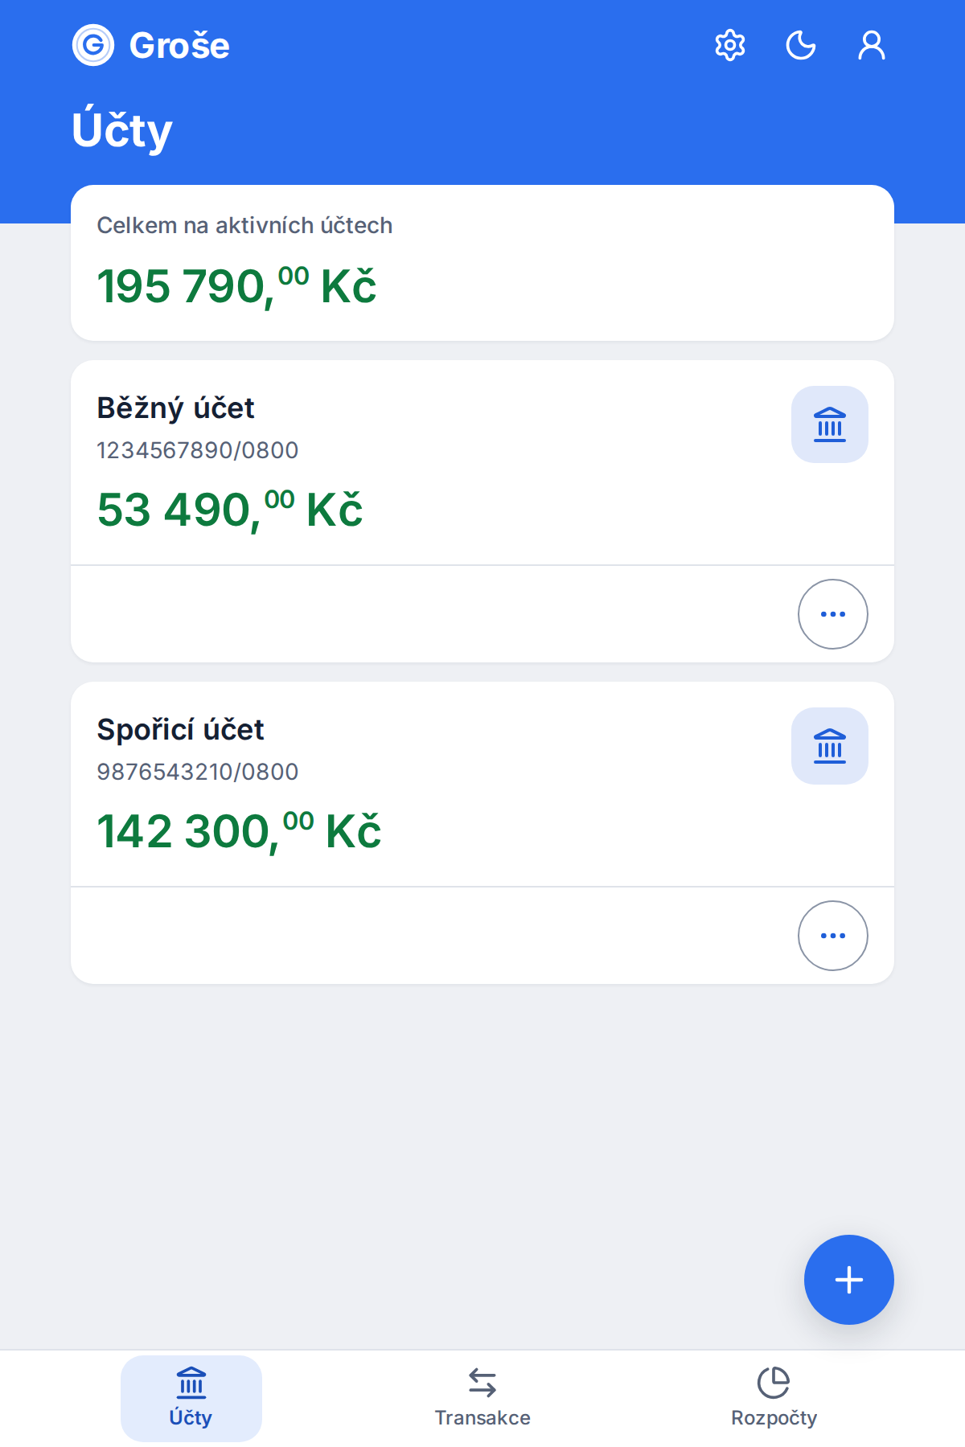Add a new account with plus button

pyautogui.click(x=849, y=1280)
